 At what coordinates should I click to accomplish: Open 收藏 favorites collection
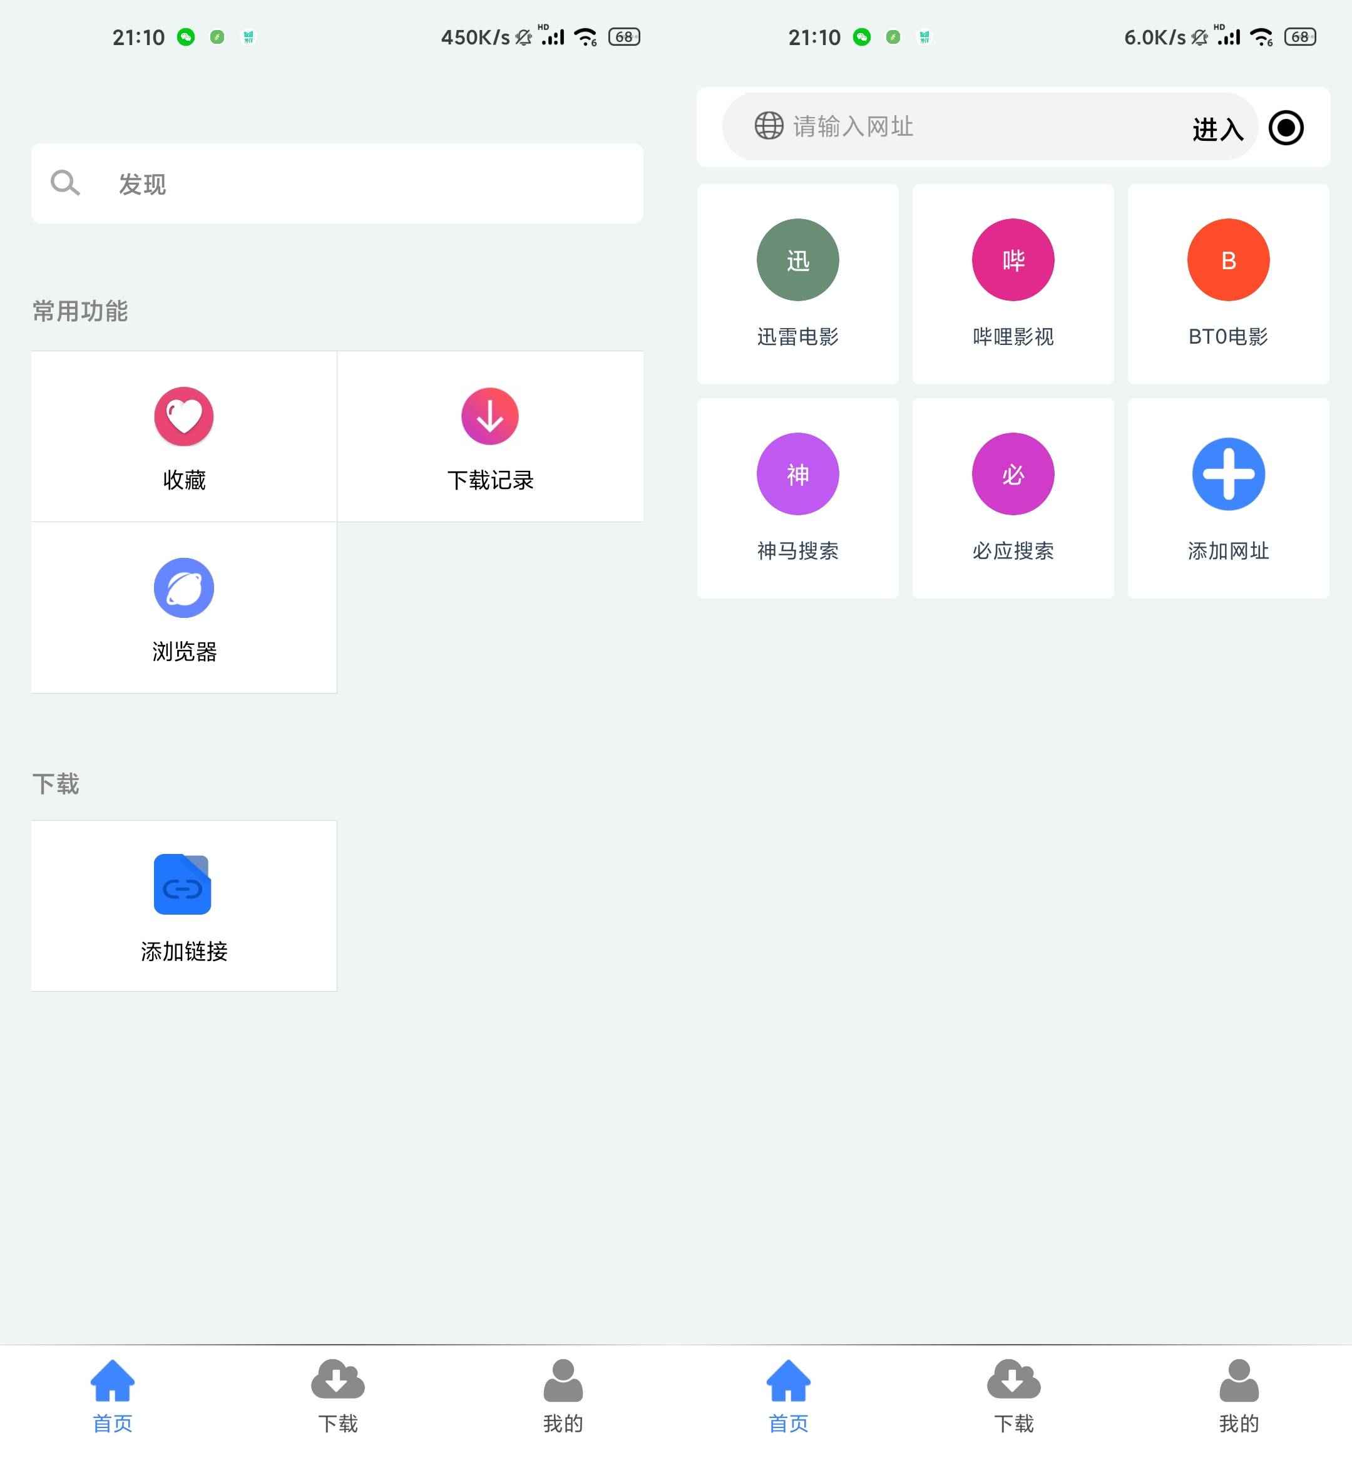coord(182,435)
